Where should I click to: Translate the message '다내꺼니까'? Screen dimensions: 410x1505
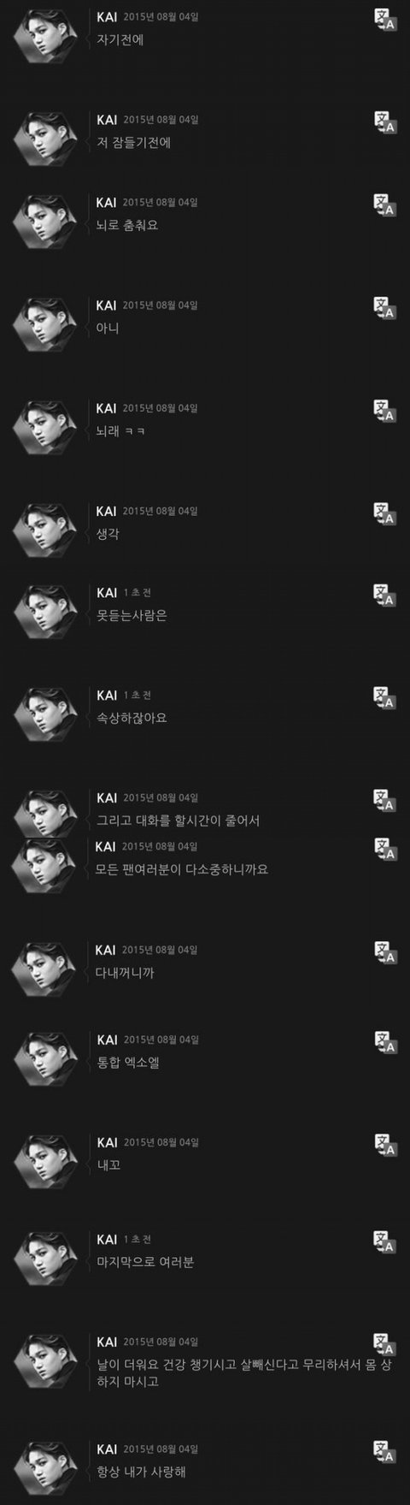[384, 953]
